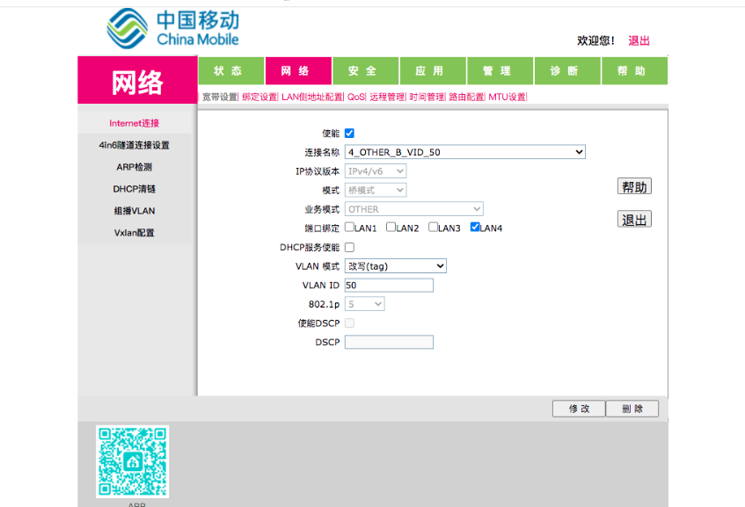Open the QoS submenu
The height and width of the screenshot is (507, 745).
click(356, 97)
